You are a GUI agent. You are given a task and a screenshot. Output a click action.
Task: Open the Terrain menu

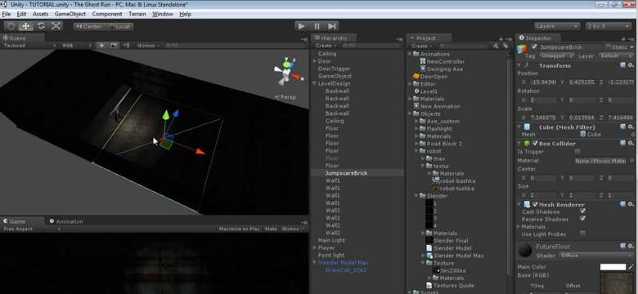(x=137, y=14)
